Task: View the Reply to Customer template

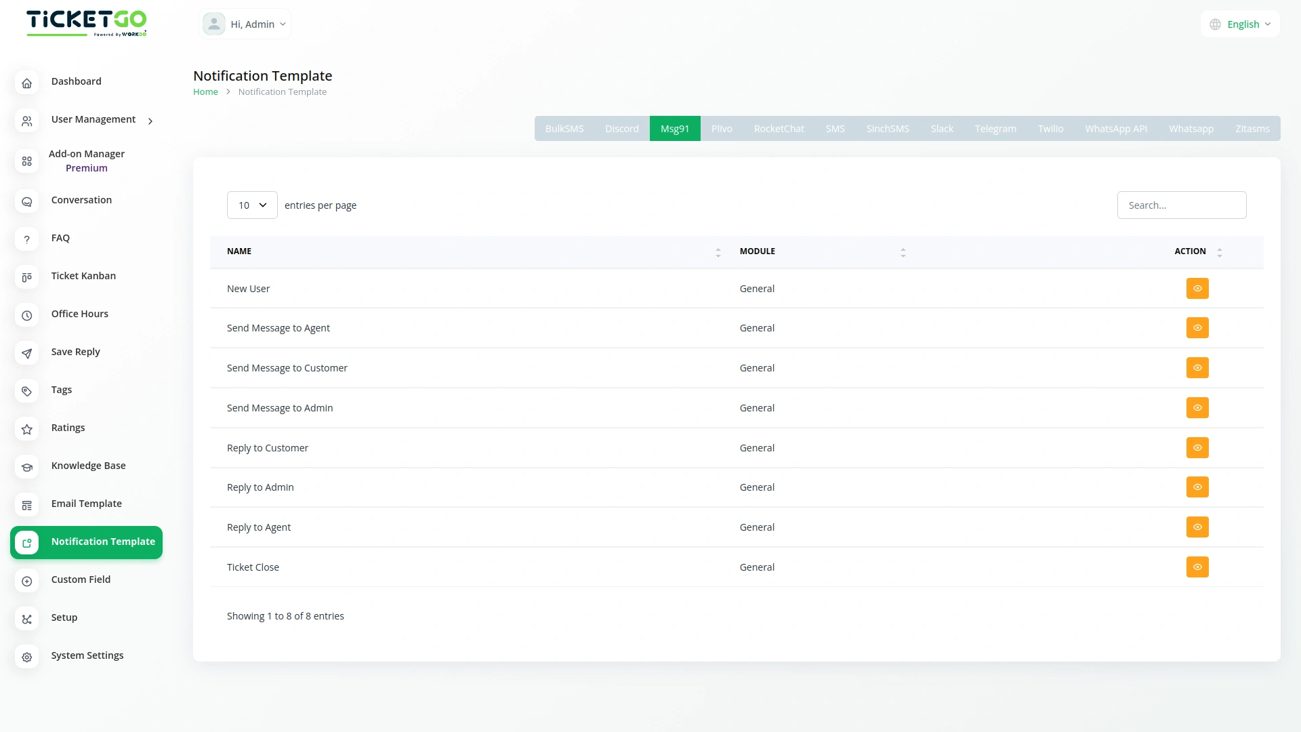Action: pyautogui.click(x=1197, y=448)
